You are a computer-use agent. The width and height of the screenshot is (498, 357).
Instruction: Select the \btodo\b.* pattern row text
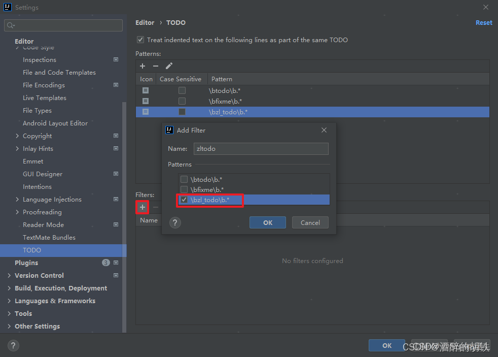(225, 90)
